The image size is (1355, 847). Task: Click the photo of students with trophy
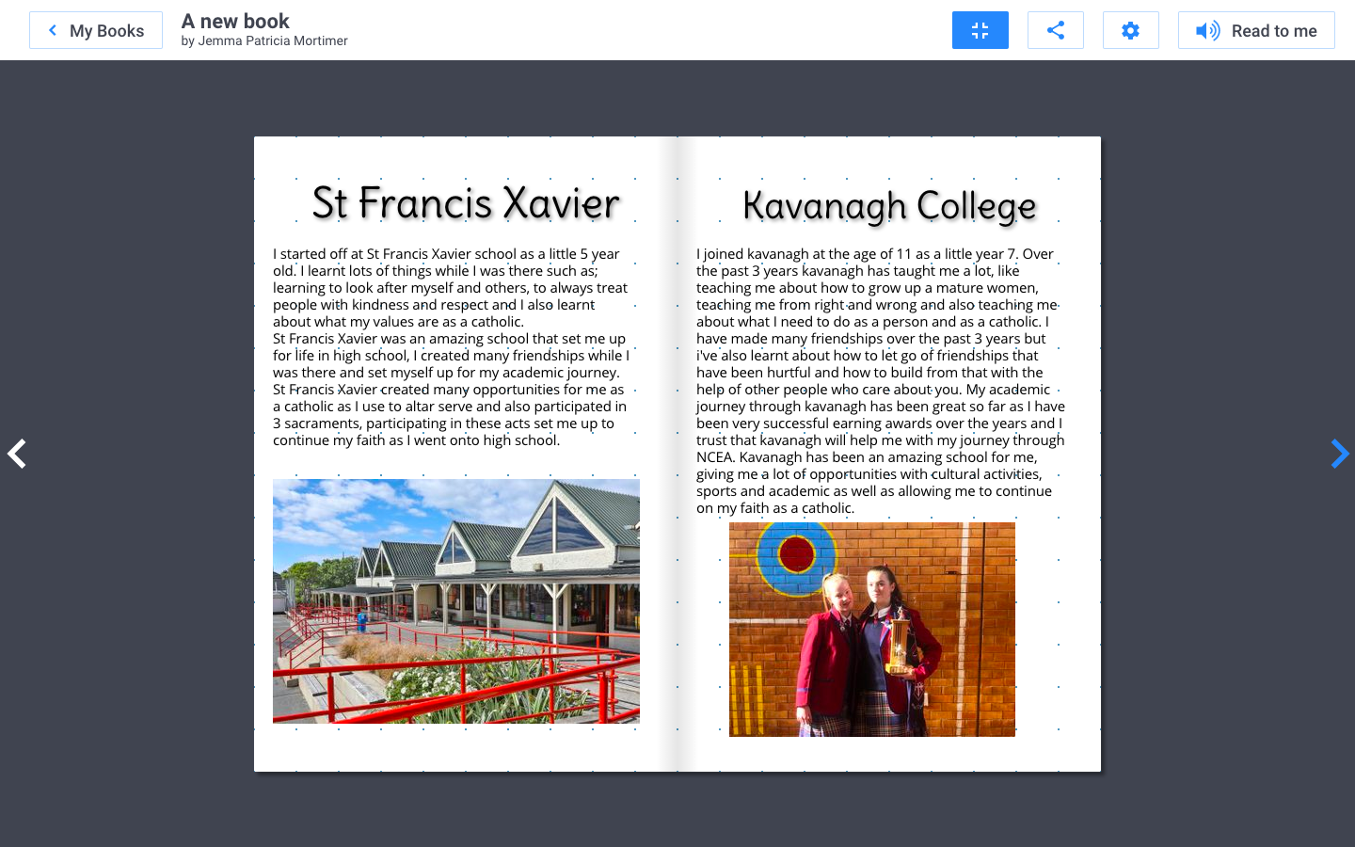click(871, 629)
